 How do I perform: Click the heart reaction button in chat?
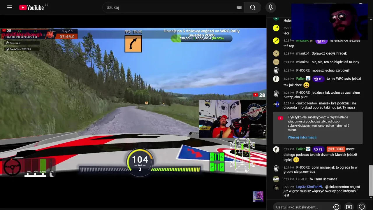click(362, 207)
